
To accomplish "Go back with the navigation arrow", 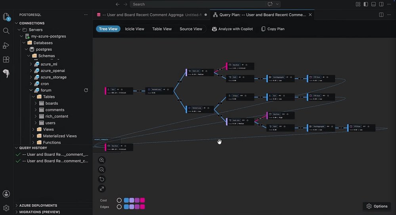I will (117, 4).
